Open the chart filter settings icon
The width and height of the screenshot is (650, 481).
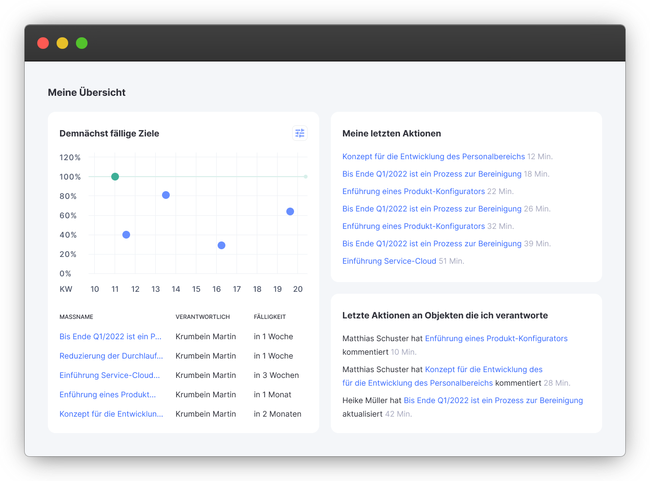pos(300,133)
